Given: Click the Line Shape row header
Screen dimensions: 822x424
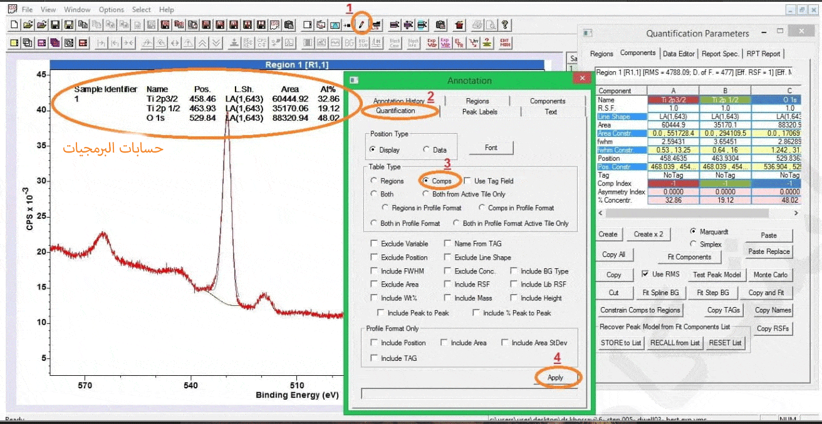Looking at the screenshot, I should point(622,116).
